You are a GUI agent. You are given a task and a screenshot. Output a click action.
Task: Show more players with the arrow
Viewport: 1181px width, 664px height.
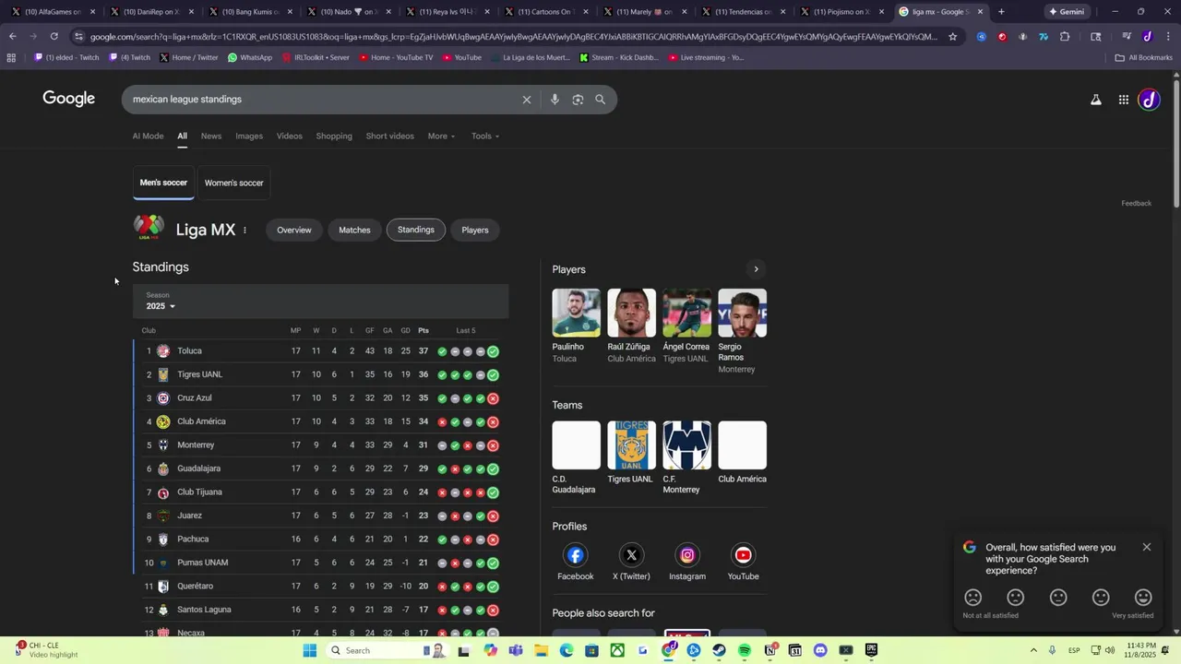[756, 269]
